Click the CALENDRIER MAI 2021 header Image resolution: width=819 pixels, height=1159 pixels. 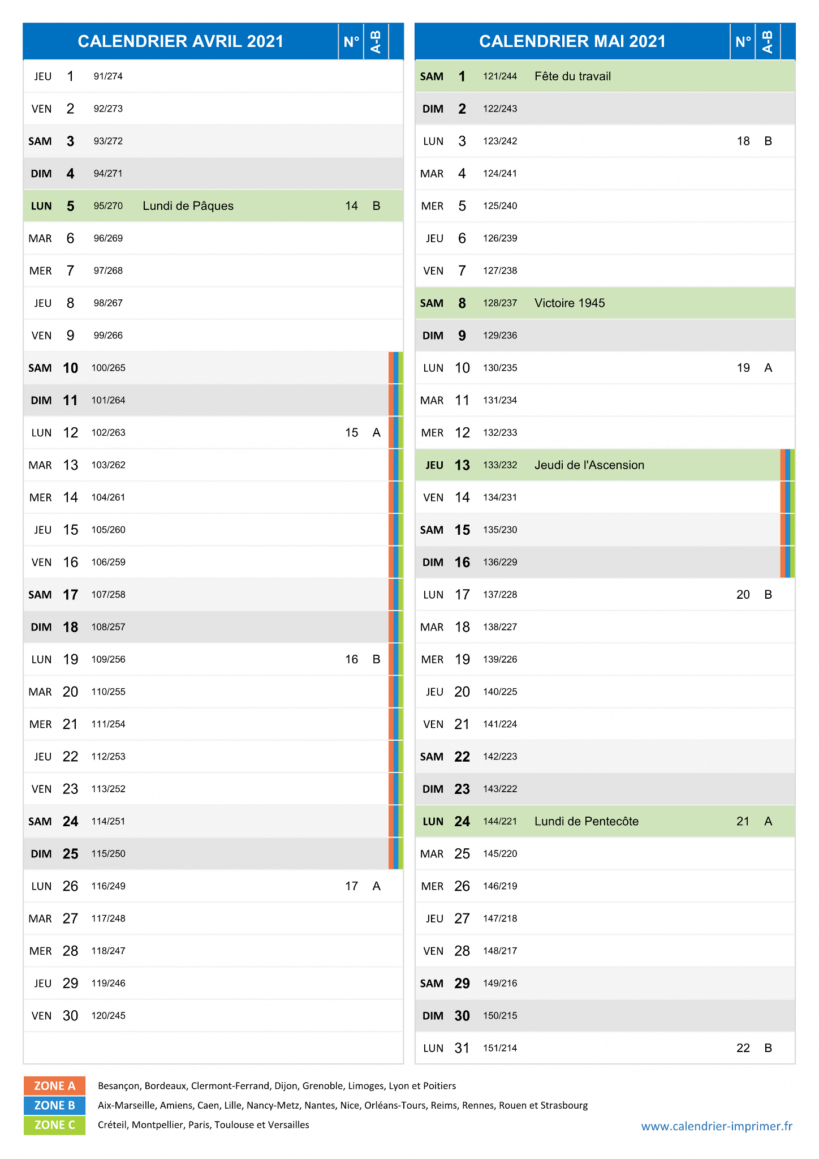click(572, 41)
